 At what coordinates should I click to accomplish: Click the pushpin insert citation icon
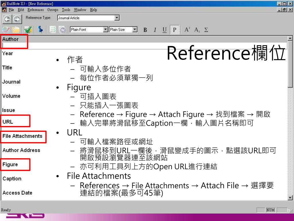pyautogui.click(x=40, y=30)
